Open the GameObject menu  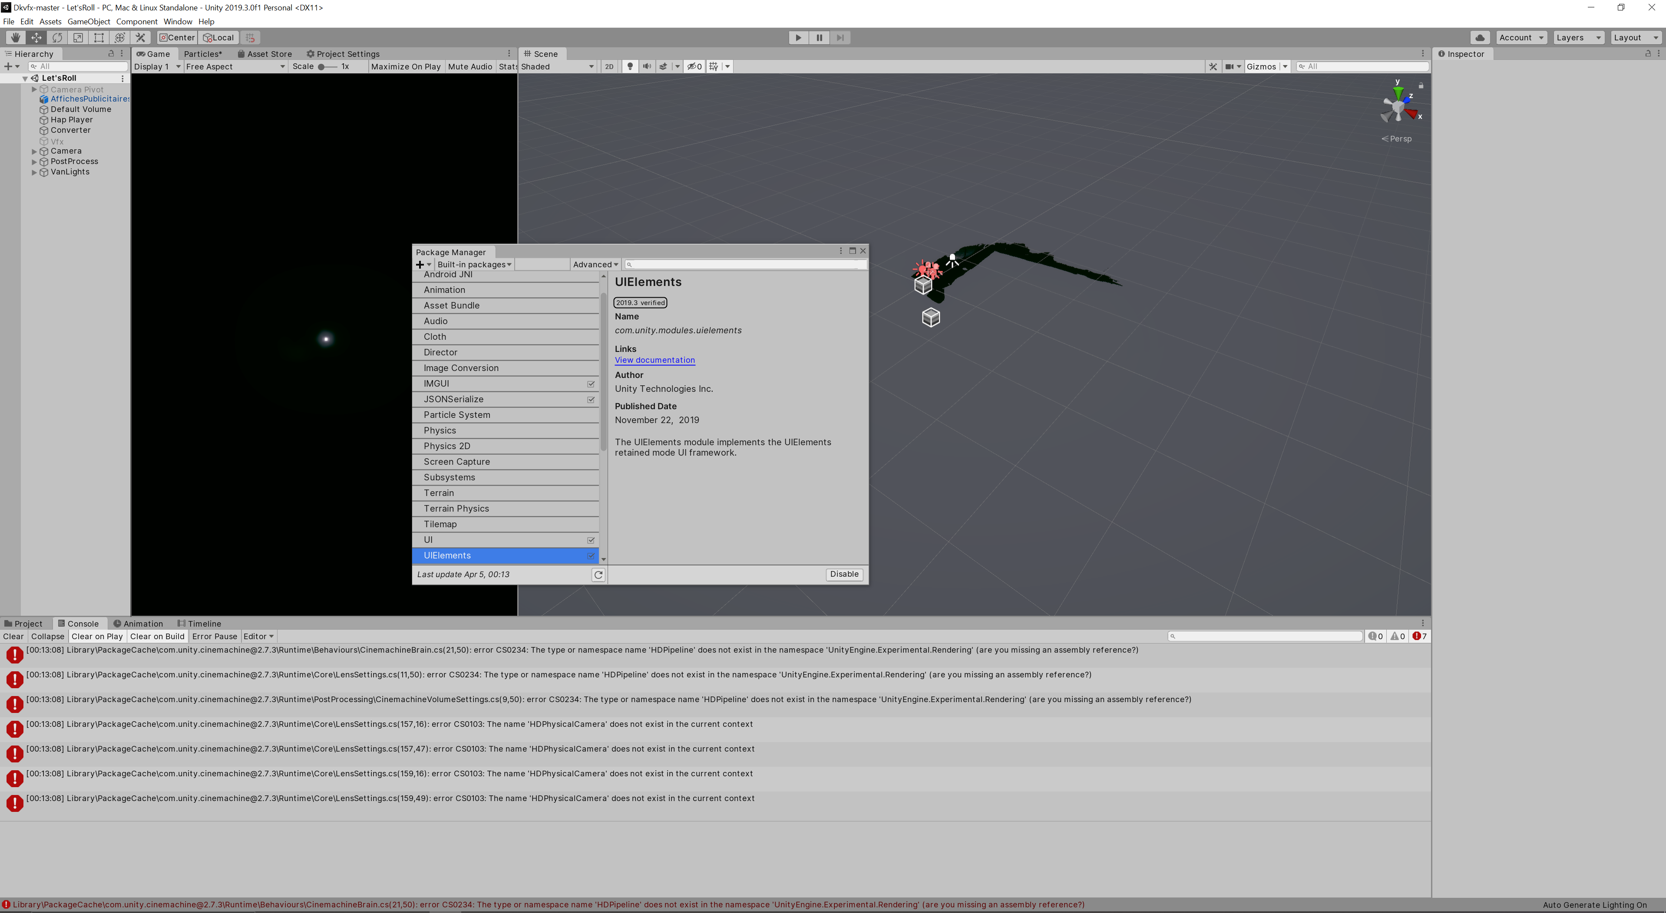[89, 21]
